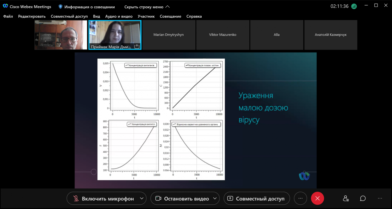Click the Webex logo in title bar
The height and width of the screenshot is (209, 392).
[5, 6]
